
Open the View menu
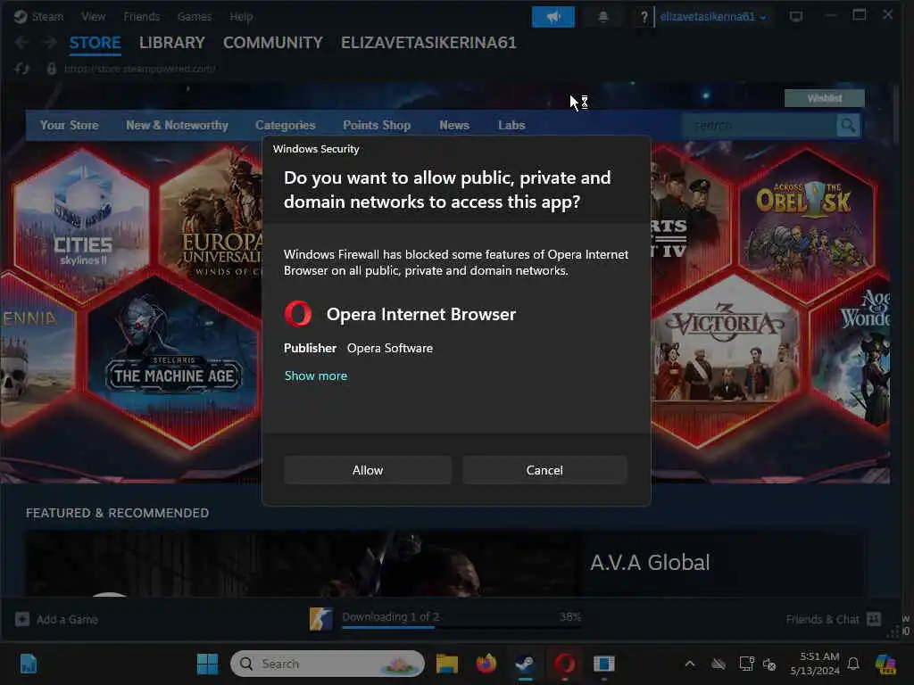point(93,16)
